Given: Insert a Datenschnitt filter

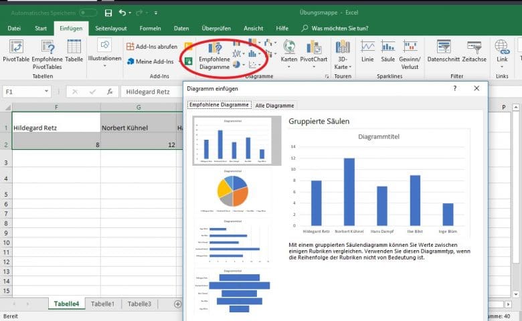Looking at the screenshot, I should (444, 51).
